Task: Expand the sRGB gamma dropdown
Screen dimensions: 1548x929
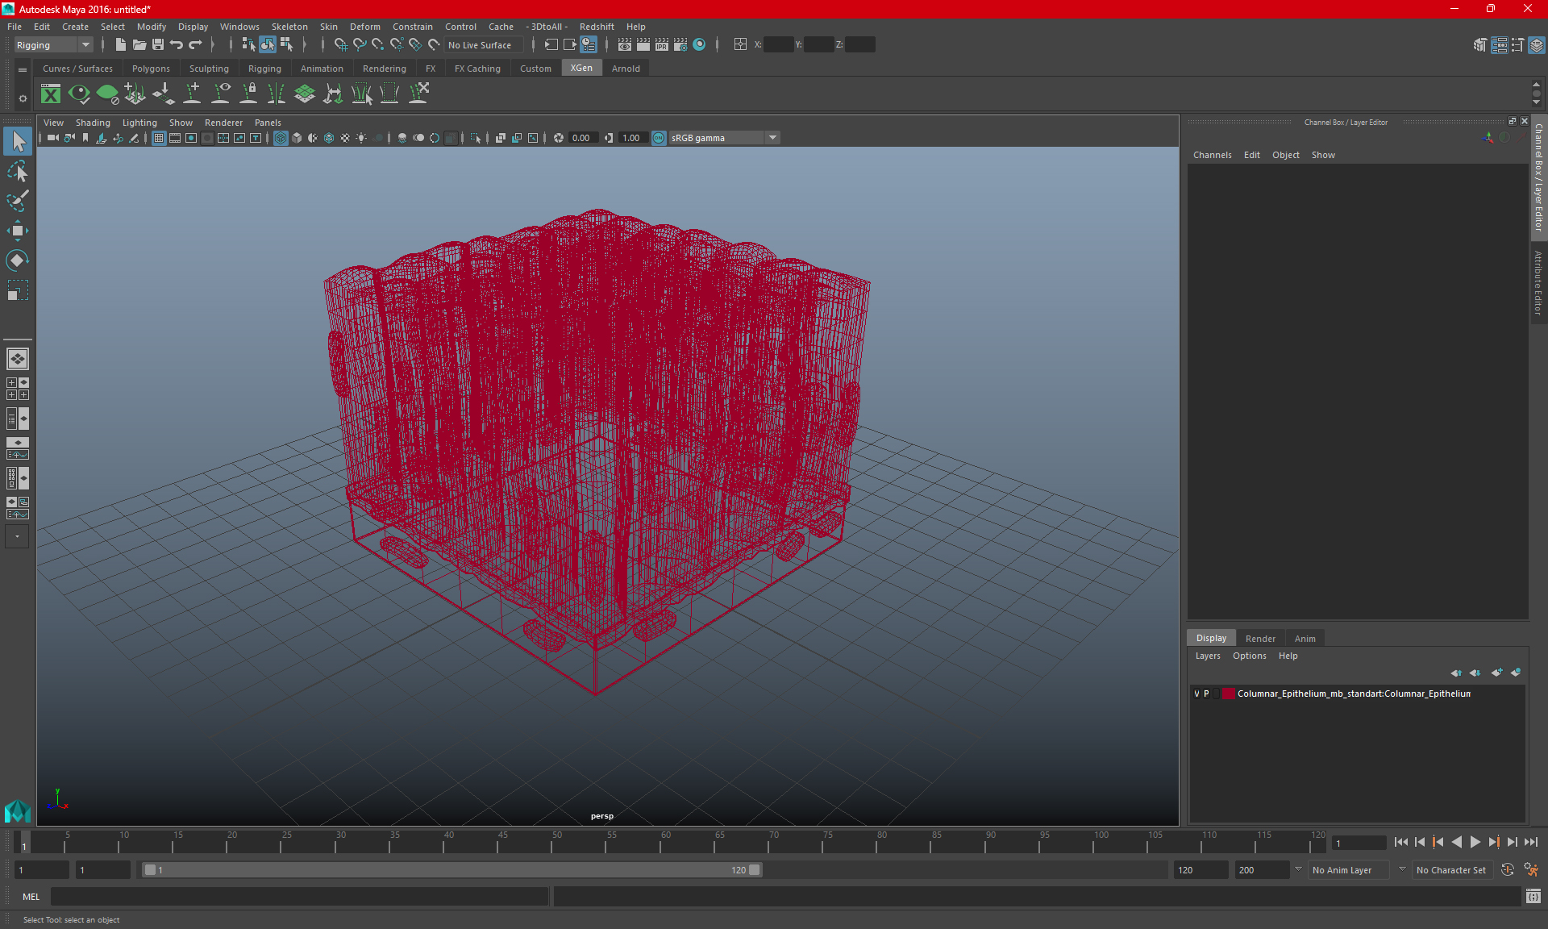Action: pyautogui.click(x=772, y=138)
